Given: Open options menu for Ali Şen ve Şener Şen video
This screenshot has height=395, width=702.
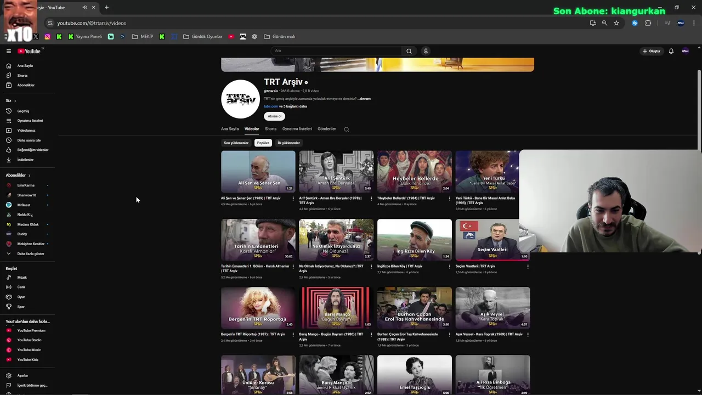Looking at the screenshot, I should pos(293,199).
